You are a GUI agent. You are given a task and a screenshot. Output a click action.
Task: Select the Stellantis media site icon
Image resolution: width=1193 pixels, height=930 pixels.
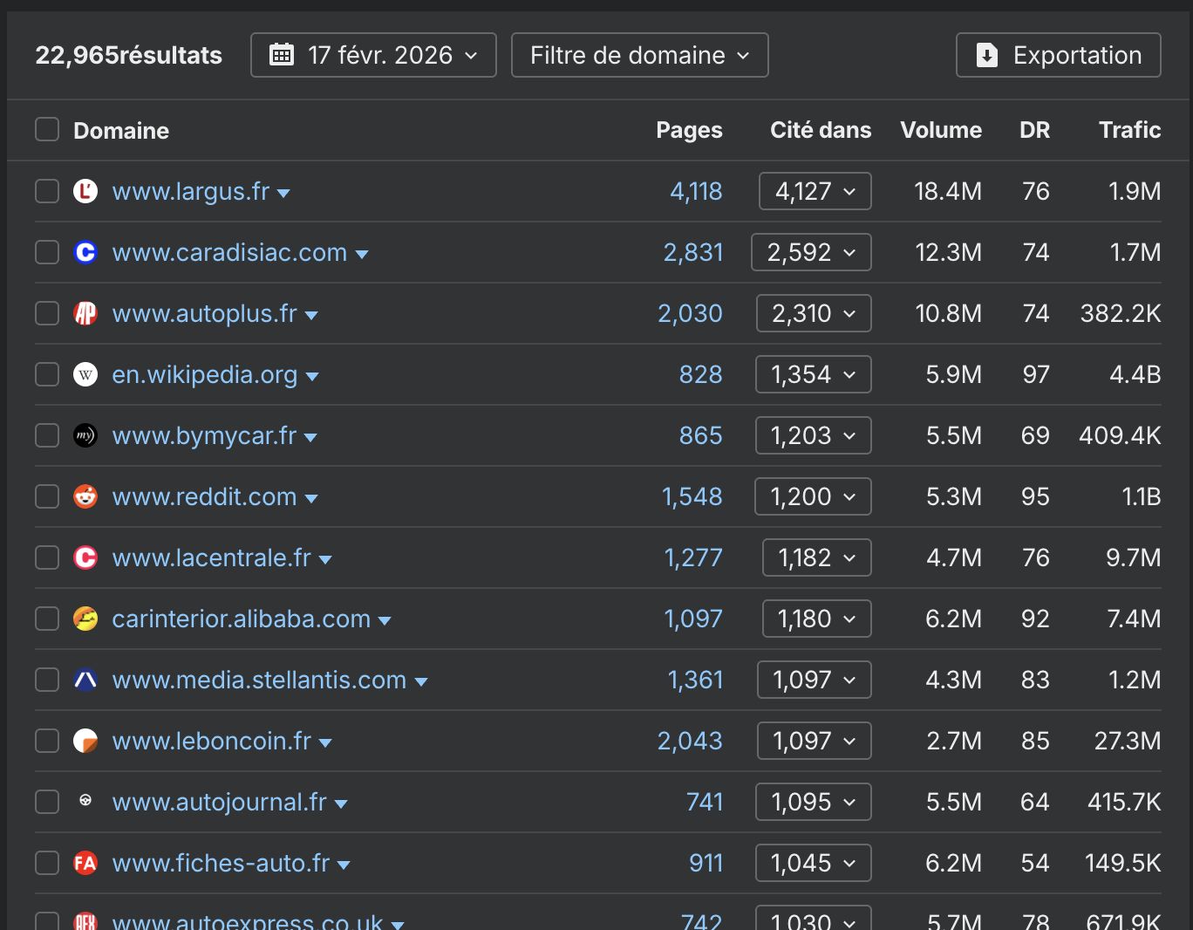point(85,680)
